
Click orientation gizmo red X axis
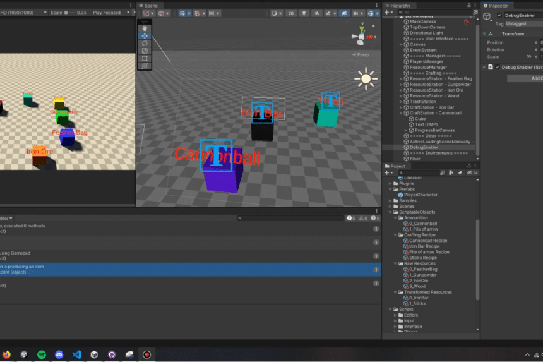click(x=370, y=37)
